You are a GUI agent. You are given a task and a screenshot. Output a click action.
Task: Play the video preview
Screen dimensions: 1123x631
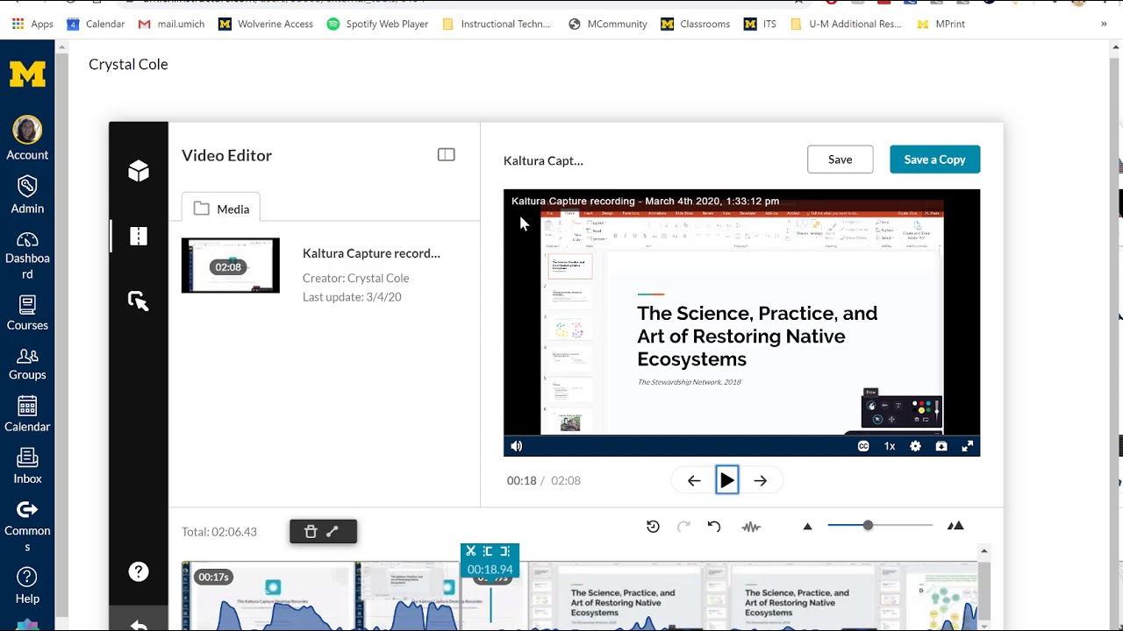(x=727, y=480)
